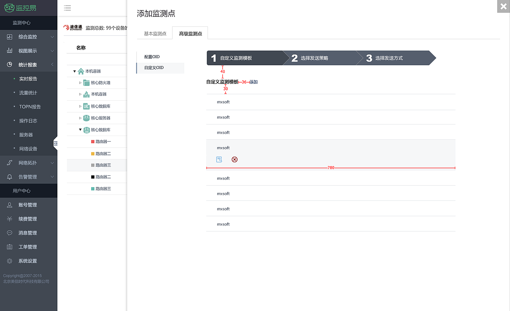Close the 添加监测点 dialog with the X
The width and height of the screenshot is (510, 311).
coord(504,6)
